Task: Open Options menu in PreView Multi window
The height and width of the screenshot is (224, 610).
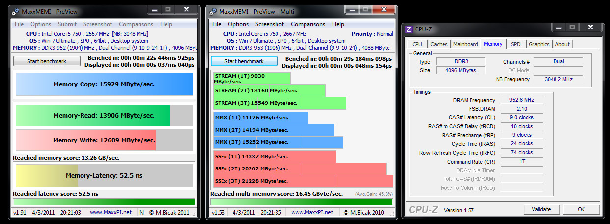Action: (x=238, y=24)
